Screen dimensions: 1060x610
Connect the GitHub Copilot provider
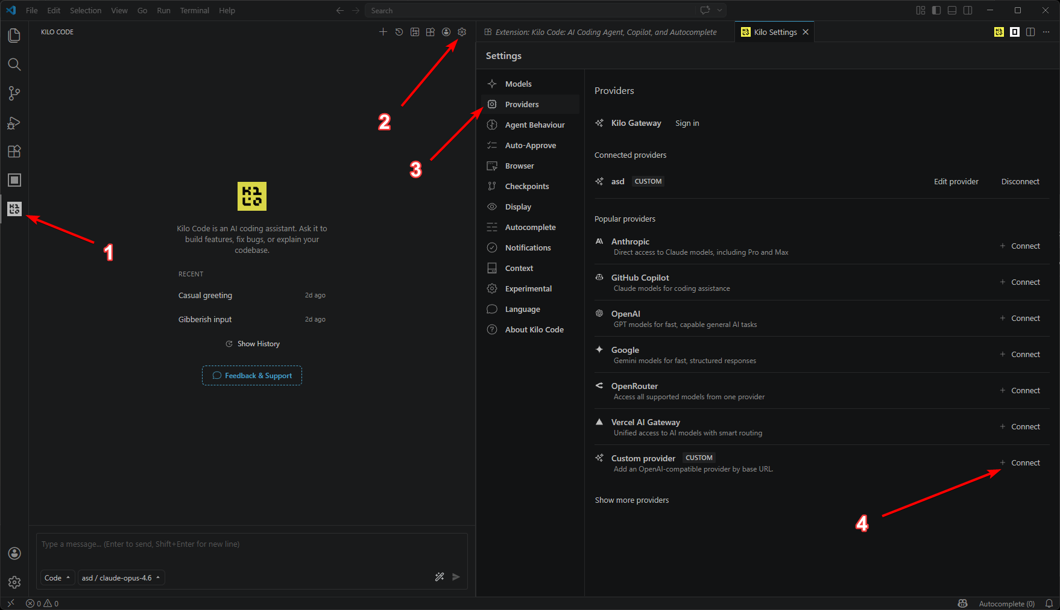click(1020, 282)
